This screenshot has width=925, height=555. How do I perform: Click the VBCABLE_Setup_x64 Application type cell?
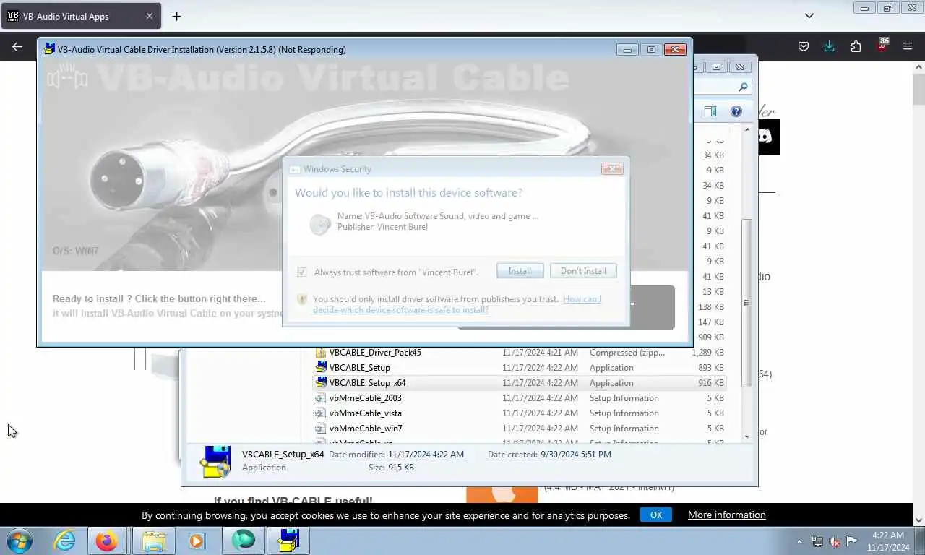pos(611,383)
